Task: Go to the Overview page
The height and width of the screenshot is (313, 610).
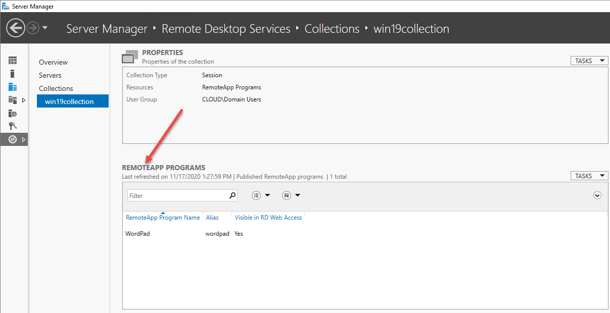Action: (53, 62)
